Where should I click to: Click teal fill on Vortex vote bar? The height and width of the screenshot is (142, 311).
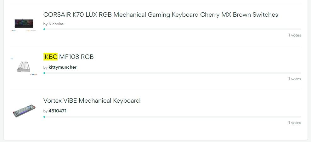(x=44, y=117)
